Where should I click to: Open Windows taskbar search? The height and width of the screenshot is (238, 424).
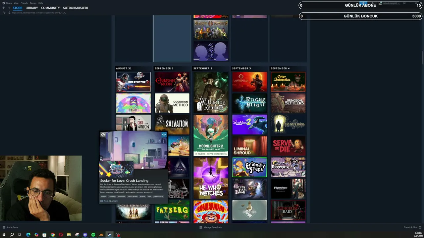(12, 235)
